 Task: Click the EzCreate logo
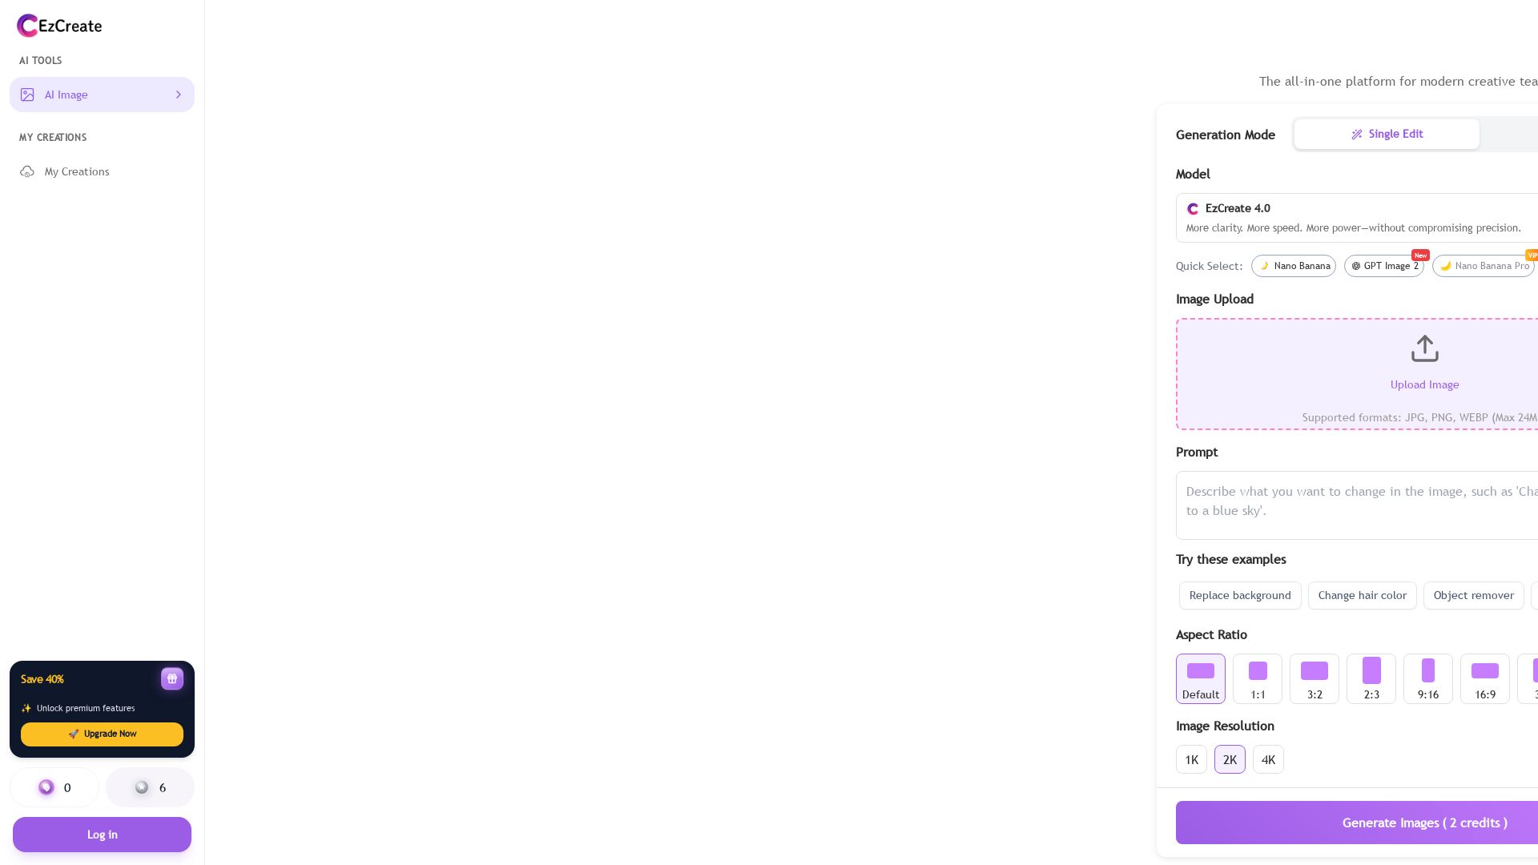tap(59, 26)
